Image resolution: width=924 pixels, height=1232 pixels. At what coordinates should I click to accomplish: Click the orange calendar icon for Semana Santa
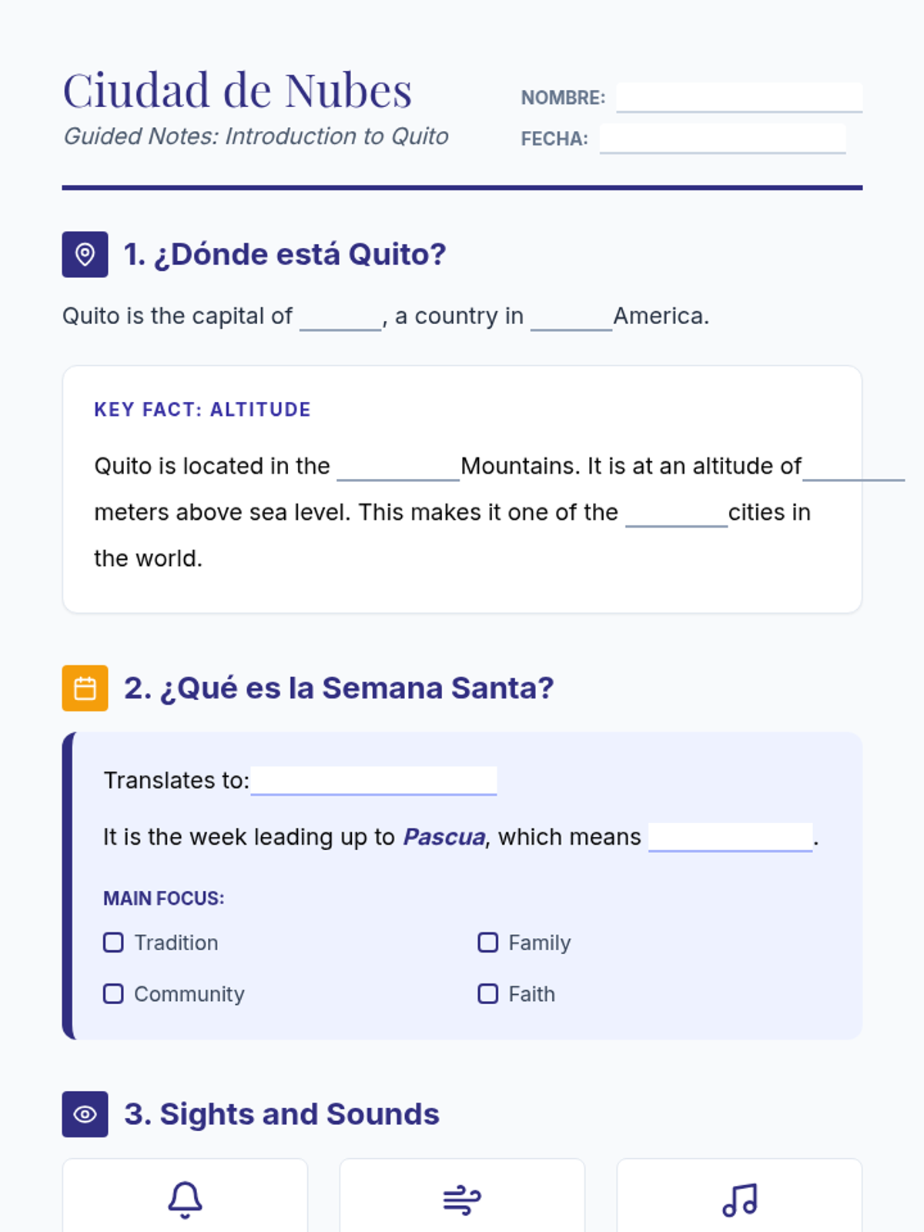coord(85,688)
